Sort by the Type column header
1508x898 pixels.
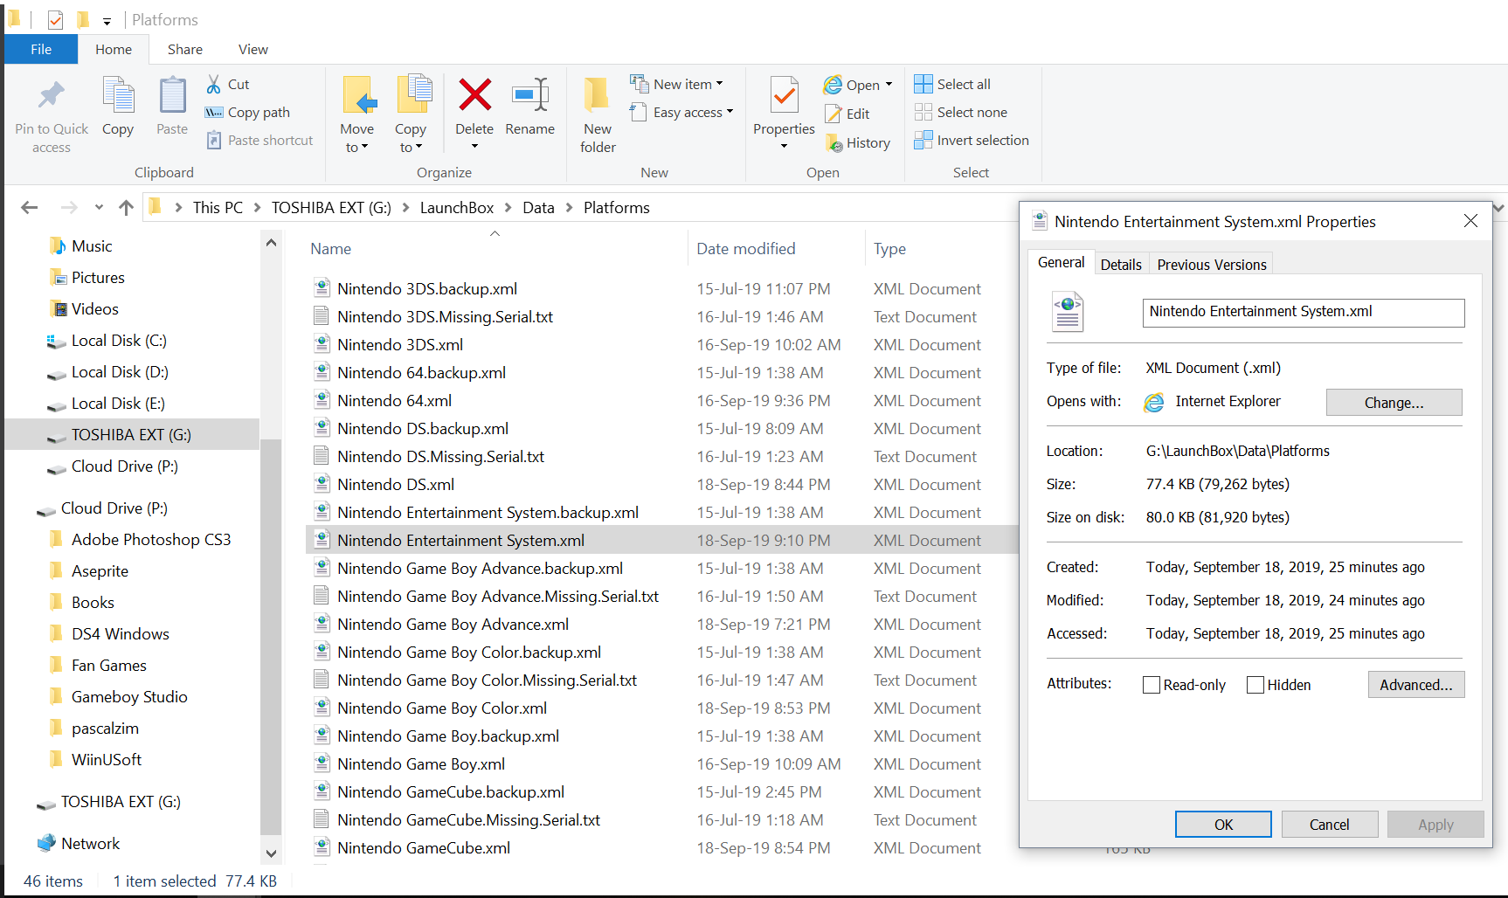(x=889, y=249)
